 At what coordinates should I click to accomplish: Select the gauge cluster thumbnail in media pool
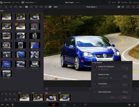(x=35, y=26)
